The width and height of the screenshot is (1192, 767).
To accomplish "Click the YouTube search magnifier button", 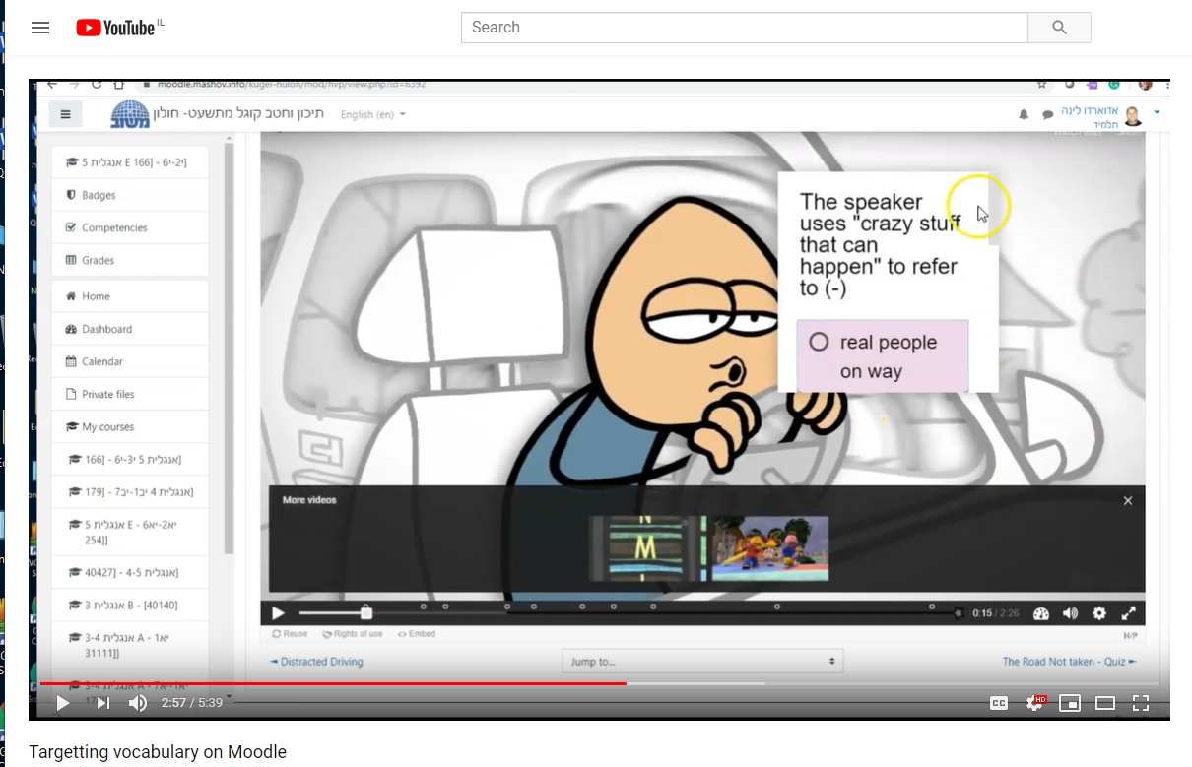I will point(1059,28).
